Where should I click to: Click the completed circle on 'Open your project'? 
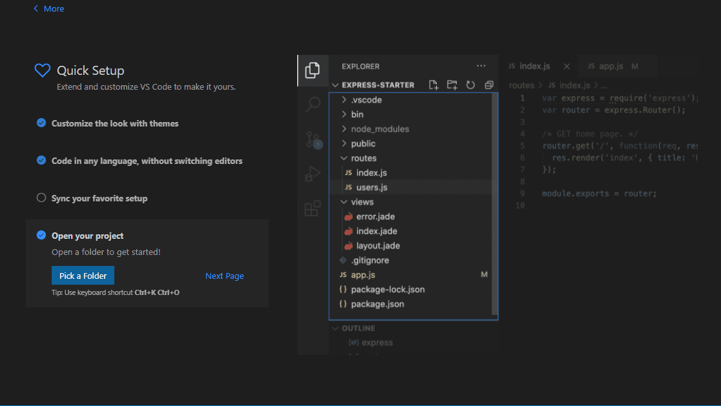point(40,235)
